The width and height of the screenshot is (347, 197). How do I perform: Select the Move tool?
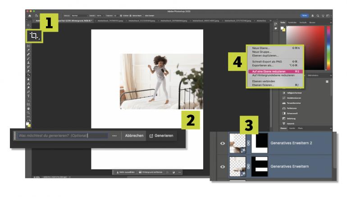point(28,25)
